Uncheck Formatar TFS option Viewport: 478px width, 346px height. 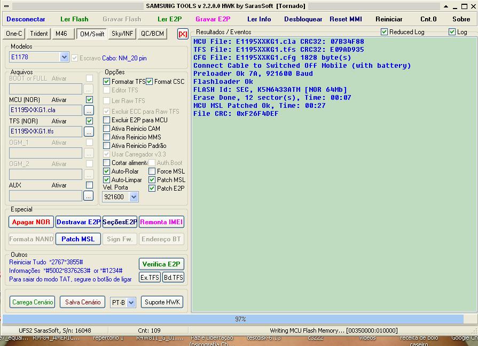[106, 81]
